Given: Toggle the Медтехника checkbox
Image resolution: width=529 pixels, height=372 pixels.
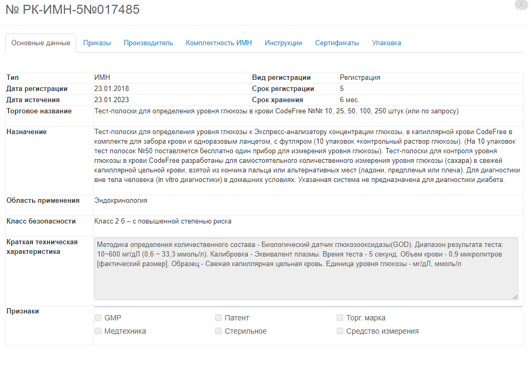Looking at the screenshot, I should tap(98, 331).
